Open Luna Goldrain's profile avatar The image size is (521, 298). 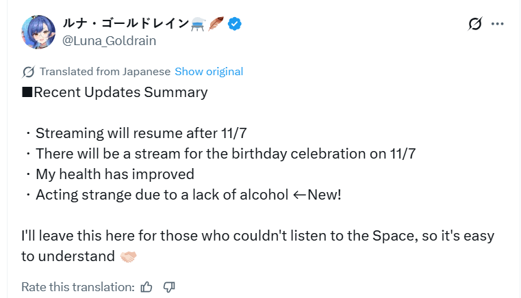pos(38,31)
